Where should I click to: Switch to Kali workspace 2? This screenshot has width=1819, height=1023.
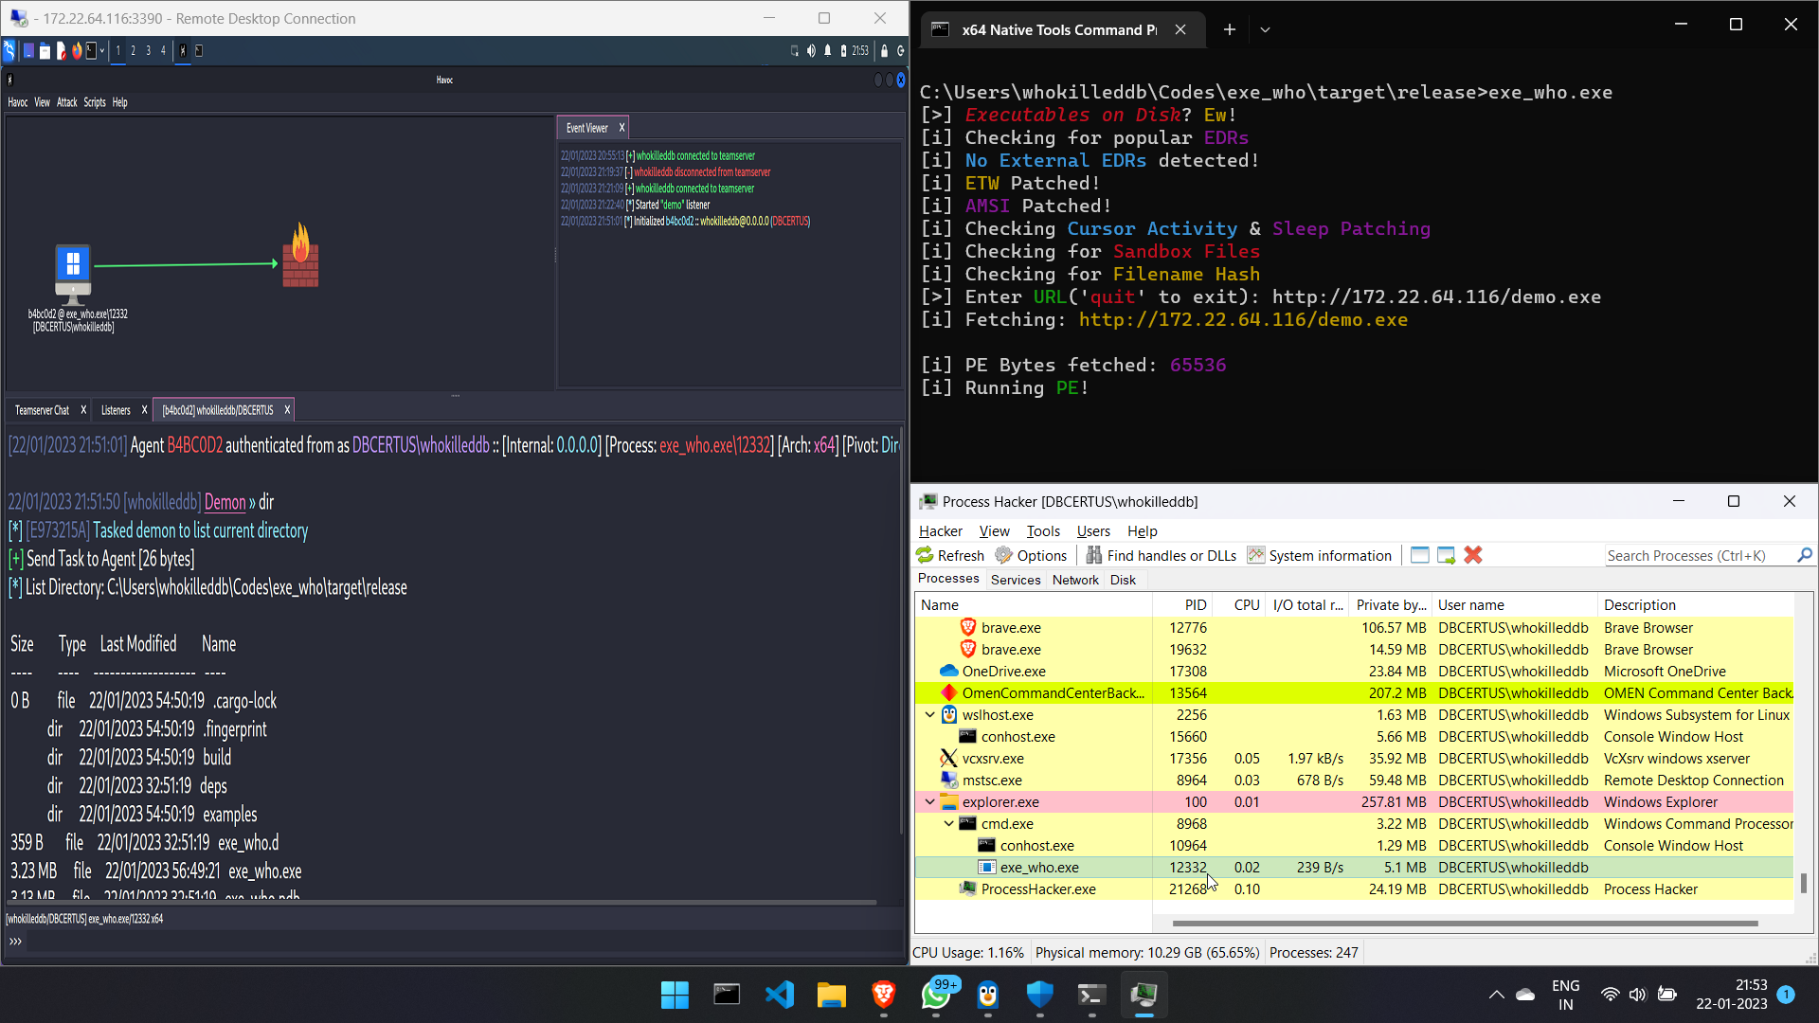coord(133,51)
